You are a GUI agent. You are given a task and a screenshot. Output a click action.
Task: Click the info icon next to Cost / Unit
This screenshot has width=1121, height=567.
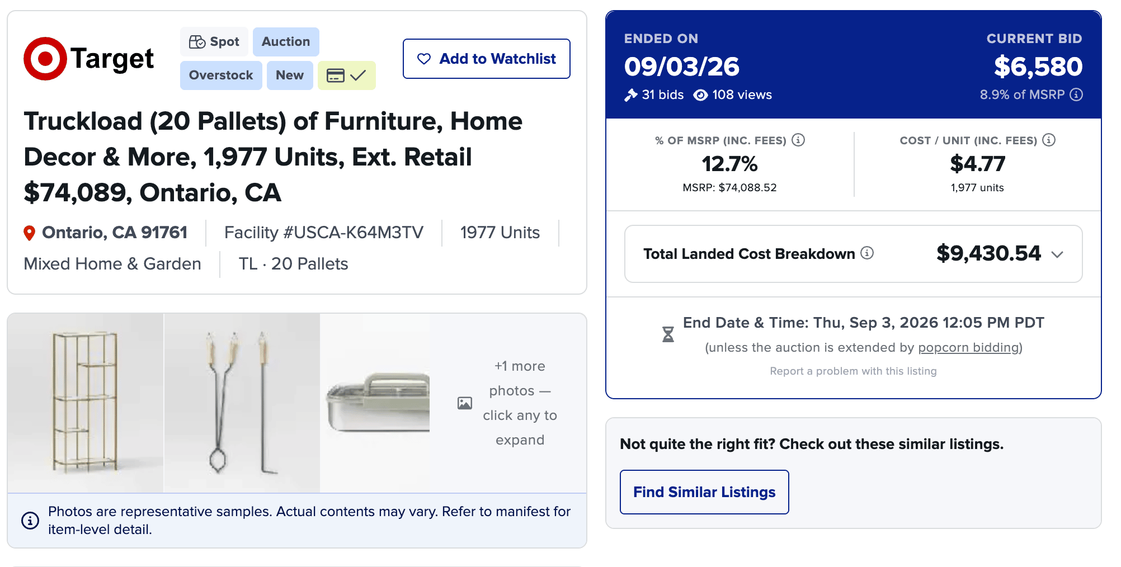coord(1049,140)
